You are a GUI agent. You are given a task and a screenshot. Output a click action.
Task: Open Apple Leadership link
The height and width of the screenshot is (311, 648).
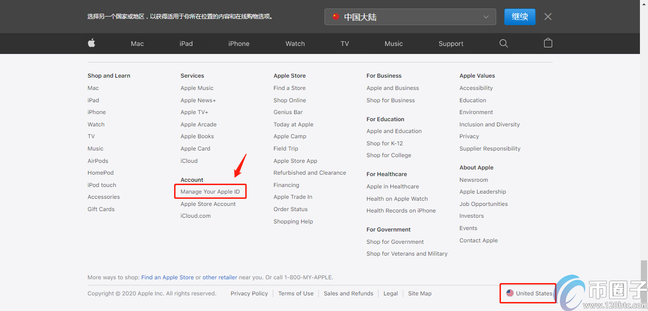[x=483, y=192]
